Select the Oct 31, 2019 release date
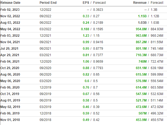The height and width of the screenshot is (125, 167). (x=10, y=94)
